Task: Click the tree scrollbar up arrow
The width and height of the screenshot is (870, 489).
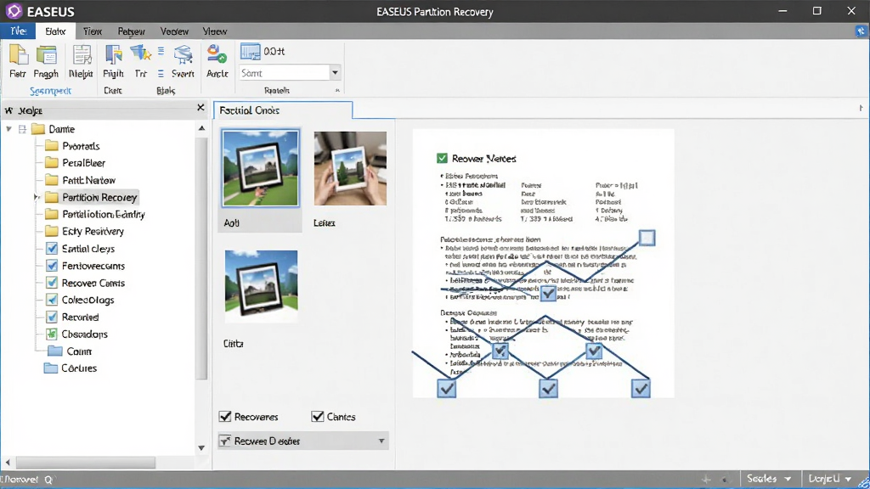Action: click(201, 128)
